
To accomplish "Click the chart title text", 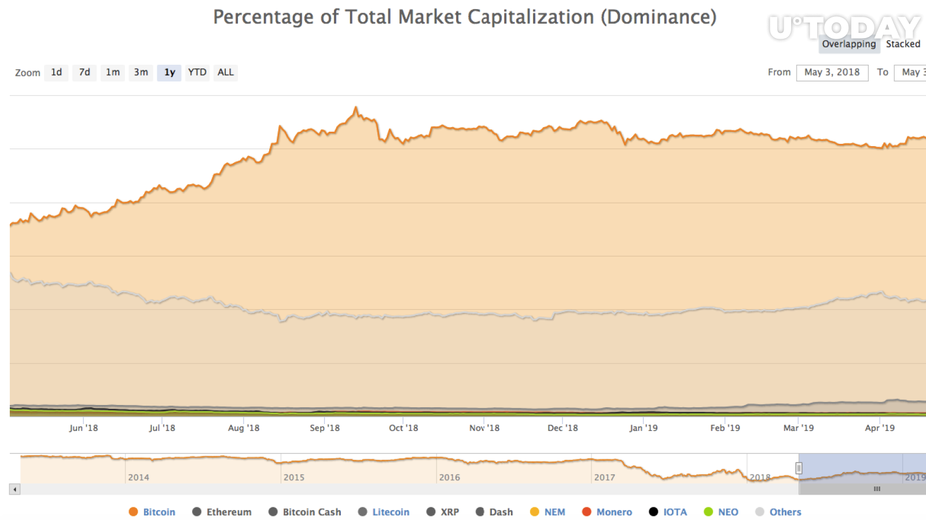I will (465, 17).
